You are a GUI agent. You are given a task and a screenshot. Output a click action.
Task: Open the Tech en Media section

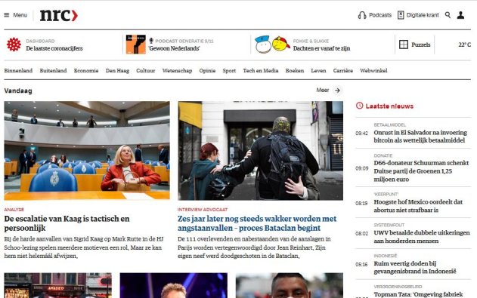tap(261, 71)
